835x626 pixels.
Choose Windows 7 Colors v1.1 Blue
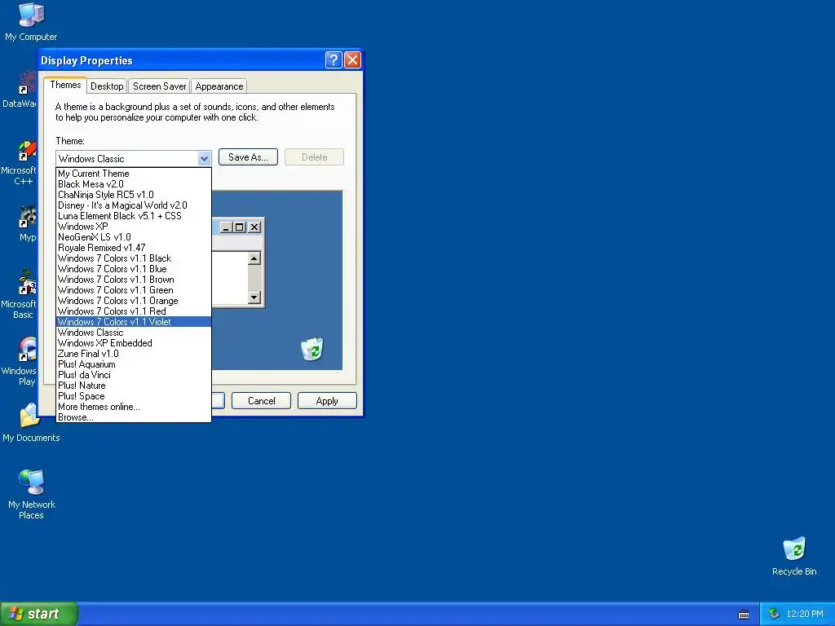[x=134, y=269]
